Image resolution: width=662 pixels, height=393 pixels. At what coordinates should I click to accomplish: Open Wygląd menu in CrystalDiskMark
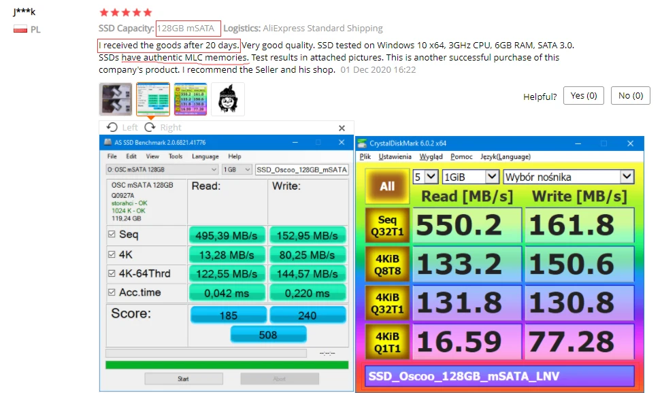(431, 156)
